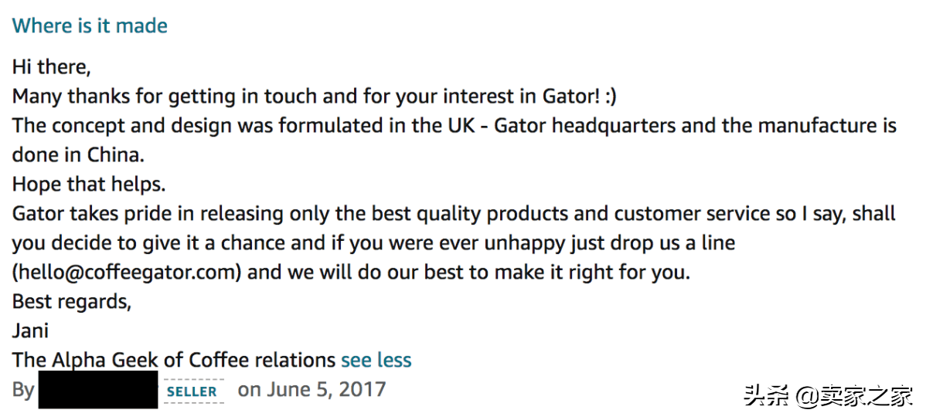The height and width of the screenshot is (420, 926).
Task: Click the "done in China." text
Action: 78,155
